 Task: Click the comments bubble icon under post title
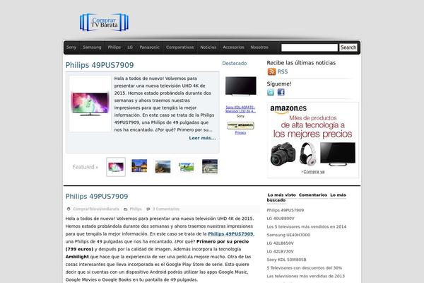148,209
